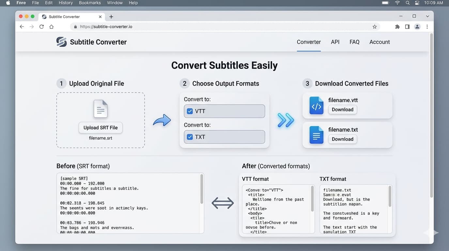Open the browser three-dot menu

coord(427,27)
